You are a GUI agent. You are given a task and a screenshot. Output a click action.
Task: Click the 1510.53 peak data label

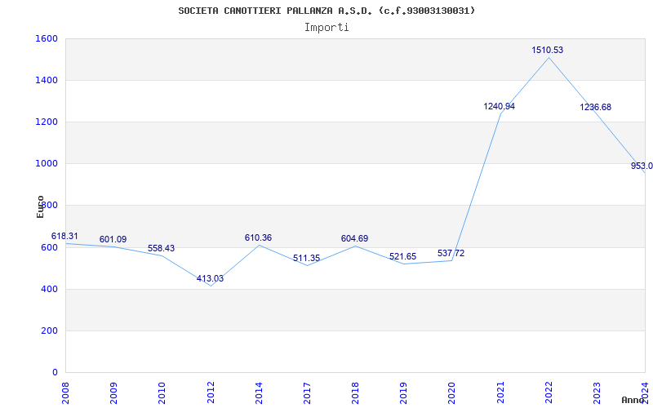tap(547, 50)
